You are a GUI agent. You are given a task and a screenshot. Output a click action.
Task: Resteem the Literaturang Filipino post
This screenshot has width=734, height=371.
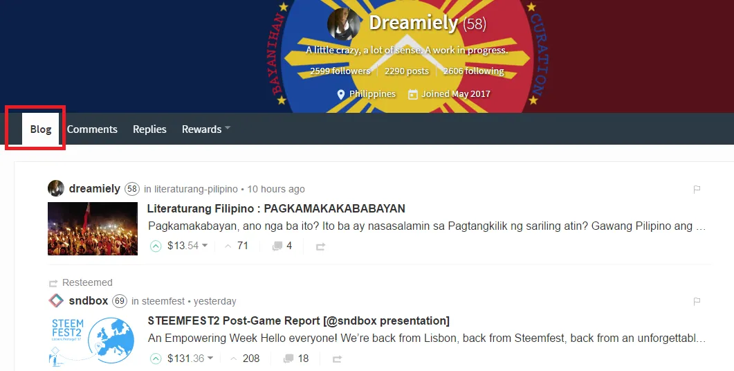tap(321, 246)
